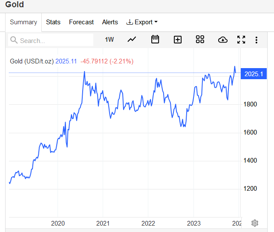Open the Forecast tab
274x232 pixels.
[x=81, y=22]
